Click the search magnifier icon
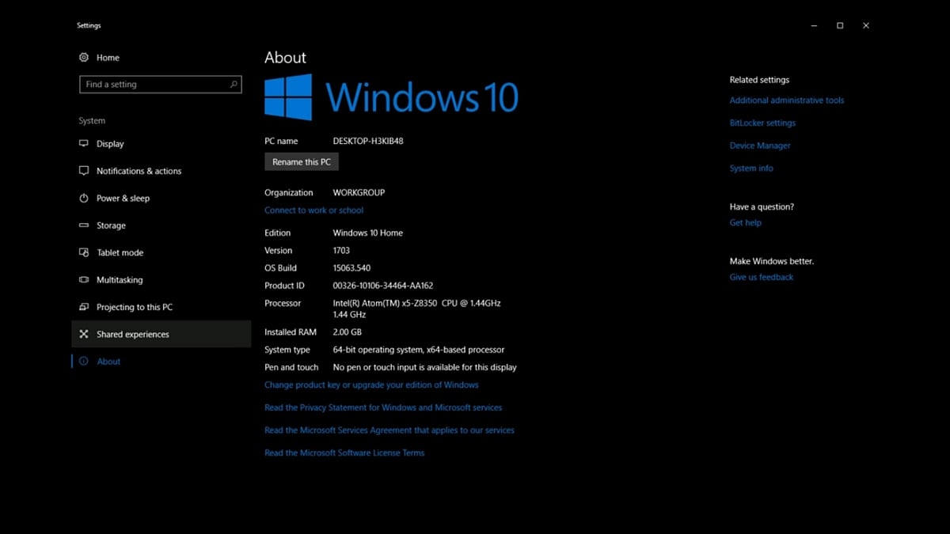Image resolution: width=950 pixels, height=534 pixels. [234, 84]
